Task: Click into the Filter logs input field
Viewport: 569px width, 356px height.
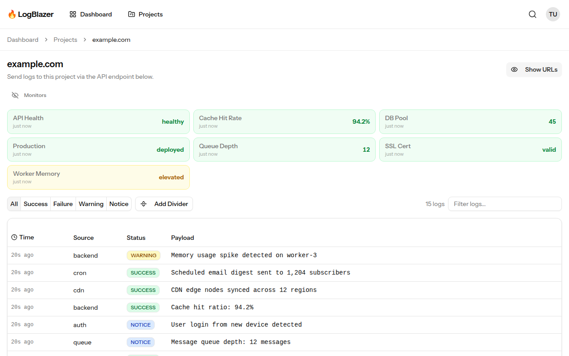Action: [505, 204]
